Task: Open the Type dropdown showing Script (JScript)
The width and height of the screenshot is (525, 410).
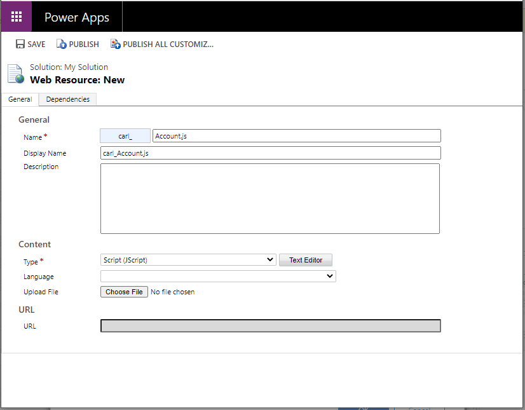Action: (187, 259)
